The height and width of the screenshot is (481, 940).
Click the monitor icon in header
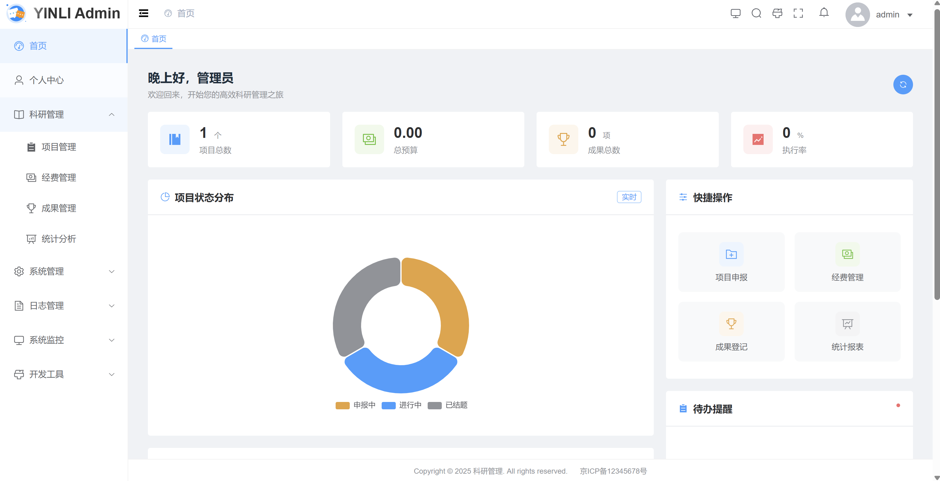coord(735,13)
